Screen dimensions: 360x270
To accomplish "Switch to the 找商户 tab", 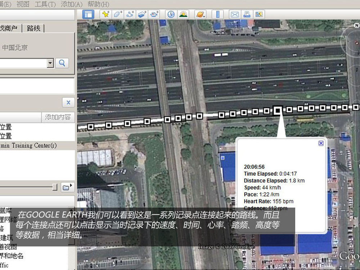I will (x=10, y=28).
